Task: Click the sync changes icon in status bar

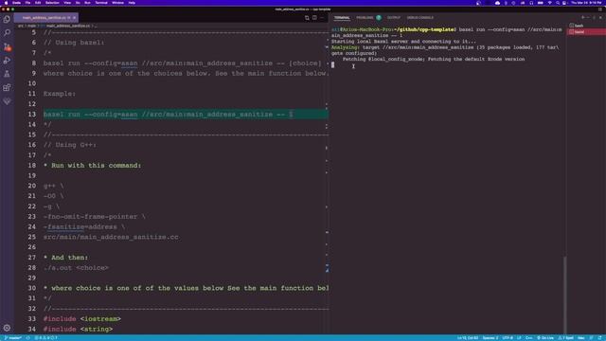Action: click(x=27, y=338)
